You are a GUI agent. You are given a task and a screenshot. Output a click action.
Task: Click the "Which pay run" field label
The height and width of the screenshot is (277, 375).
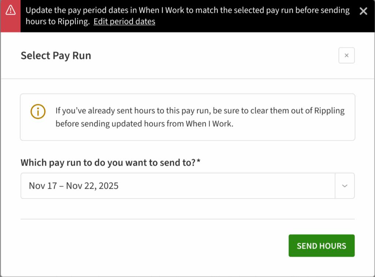pyautogui.click(x=108, y=162)
